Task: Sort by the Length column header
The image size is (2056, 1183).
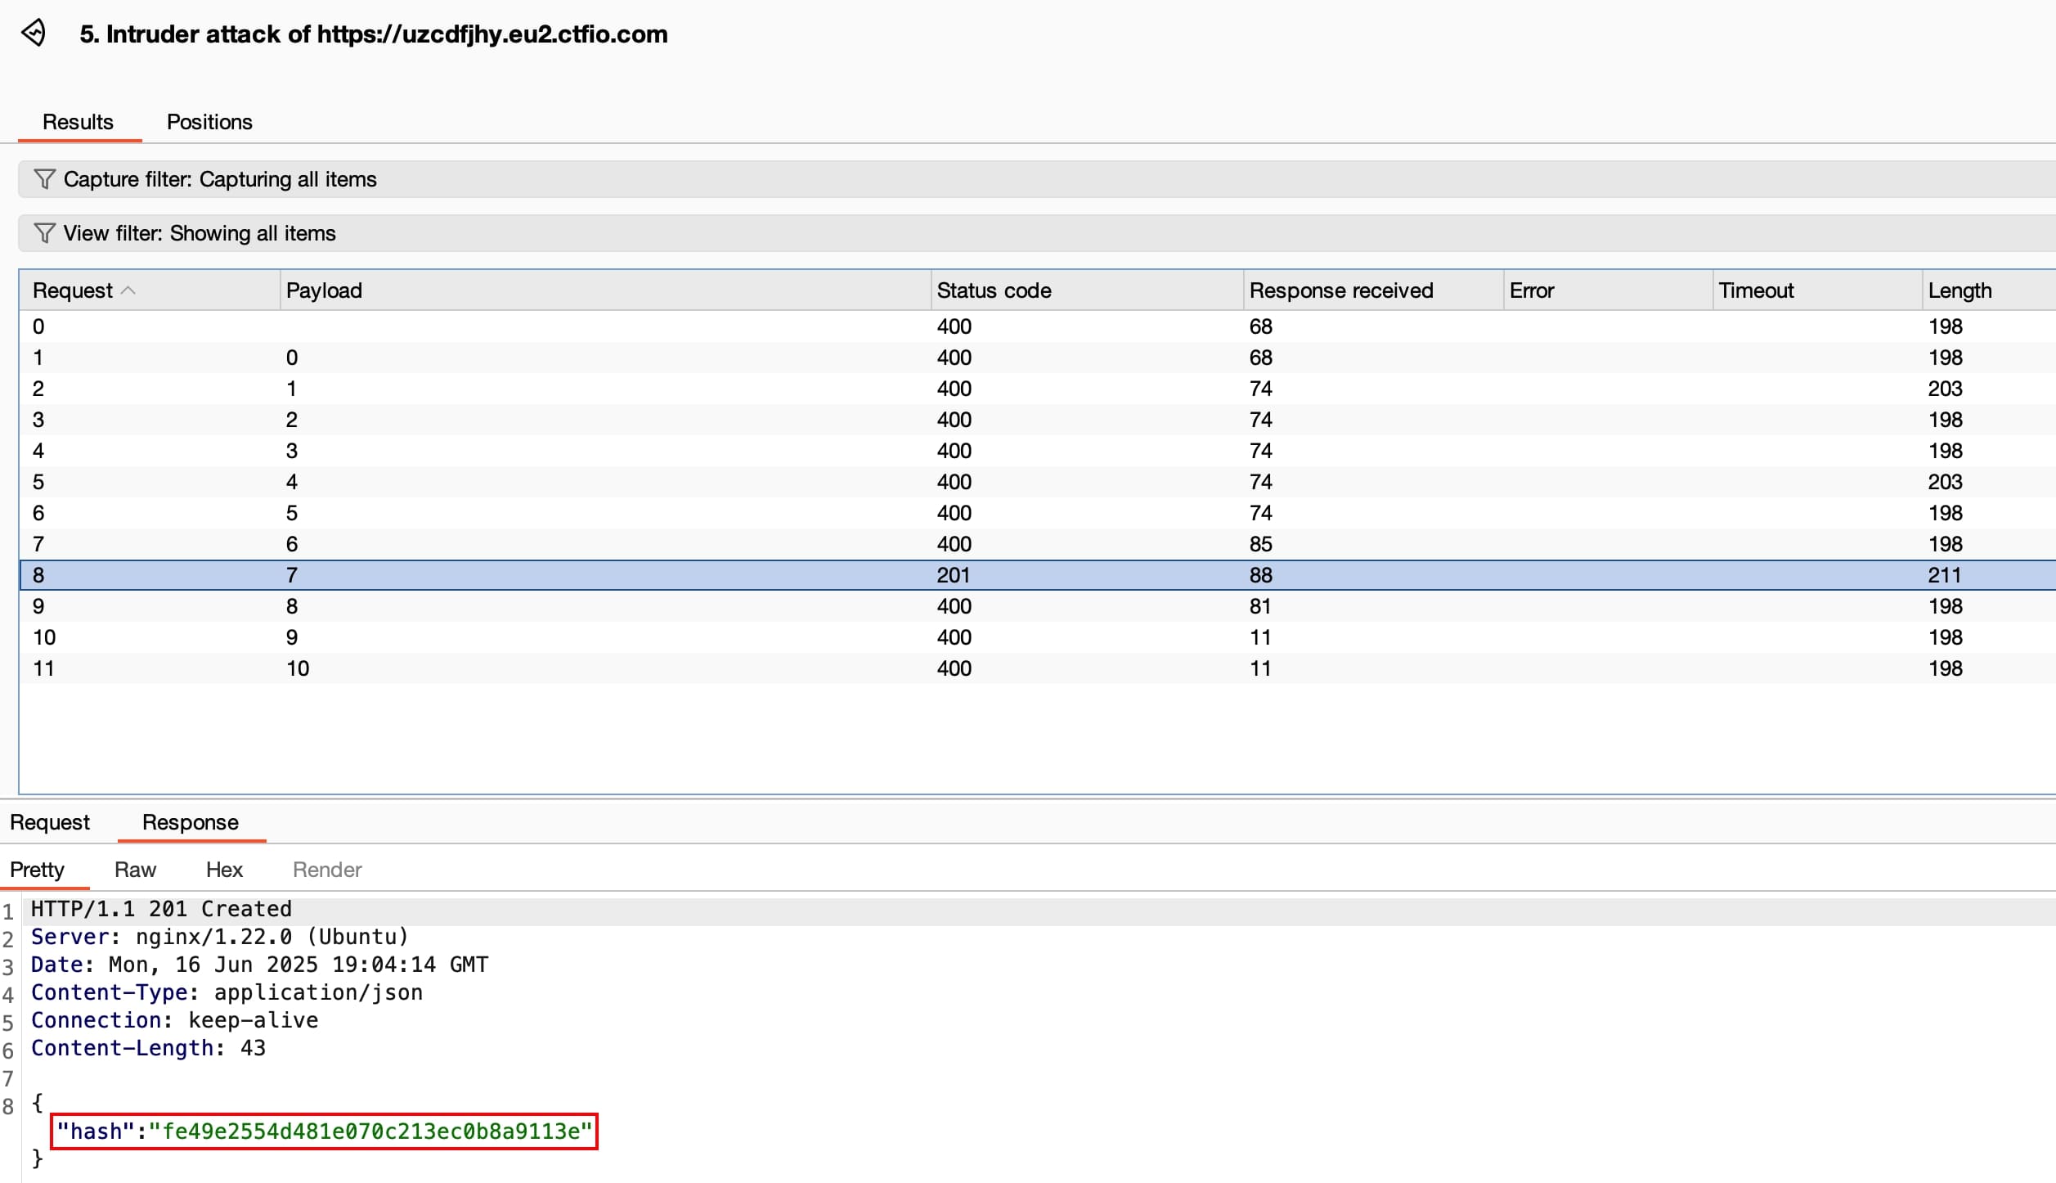Action: click(x=1989, y=290)
